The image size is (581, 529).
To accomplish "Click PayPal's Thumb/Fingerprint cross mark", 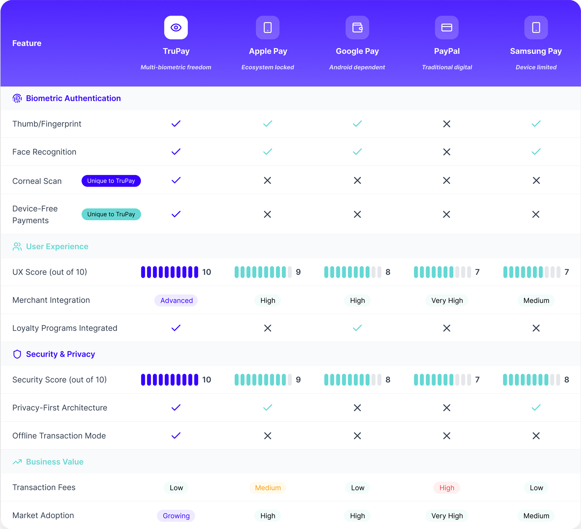I will tap(447, 124).
